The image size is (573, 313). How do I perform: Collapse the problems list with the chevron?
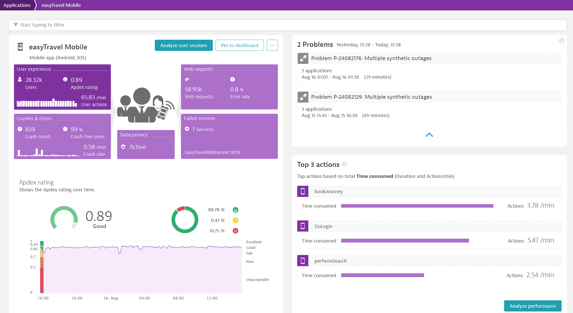pos(429,135)
